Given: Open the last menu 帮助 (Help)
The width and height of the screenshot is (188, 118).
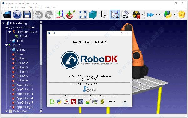Looking at the screenshot, I should [54, 8].
